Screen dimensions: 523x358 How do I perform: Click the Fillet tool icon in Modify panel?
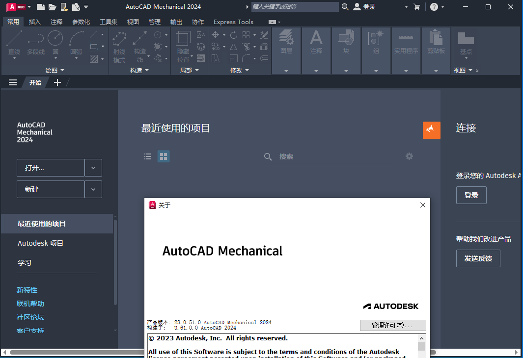246,59
